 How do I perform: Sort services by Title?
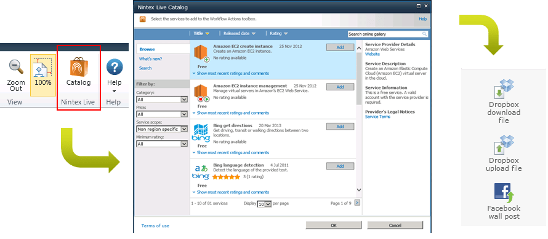click(x=202, y=34)
